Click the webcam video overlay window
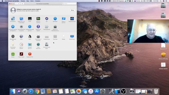This screenshot has height=95, width=169. [148, 31]
